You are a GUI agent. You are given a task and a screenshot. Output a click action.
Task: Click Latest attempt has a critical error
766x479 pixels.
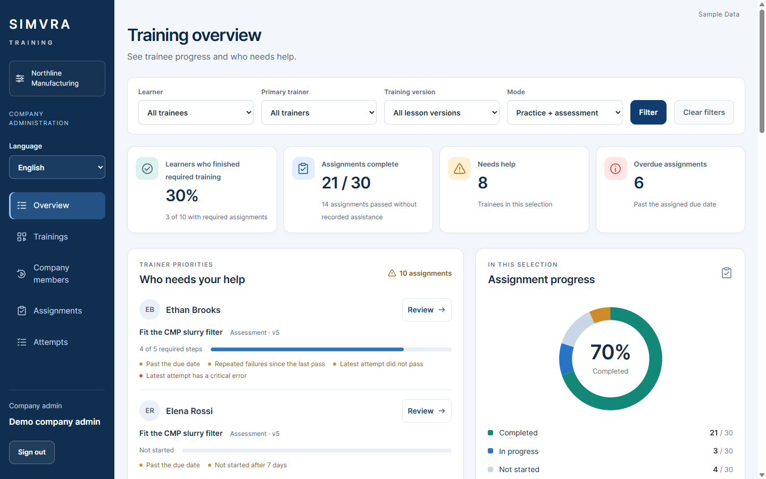point(196,376)
